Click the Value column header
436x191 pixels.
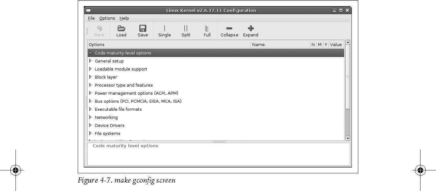click(x=336, y=45)
